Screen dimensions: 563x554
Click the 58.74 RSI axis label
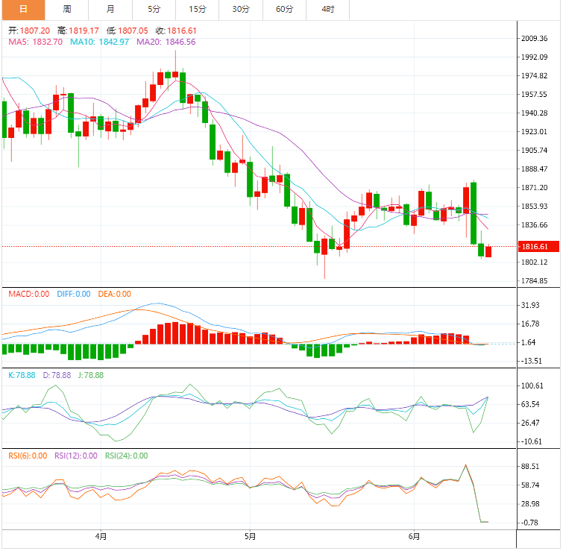point(530,485)
